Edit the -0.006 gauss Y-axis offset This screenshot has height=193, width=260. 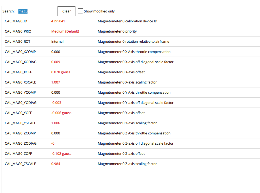point(61,113)
